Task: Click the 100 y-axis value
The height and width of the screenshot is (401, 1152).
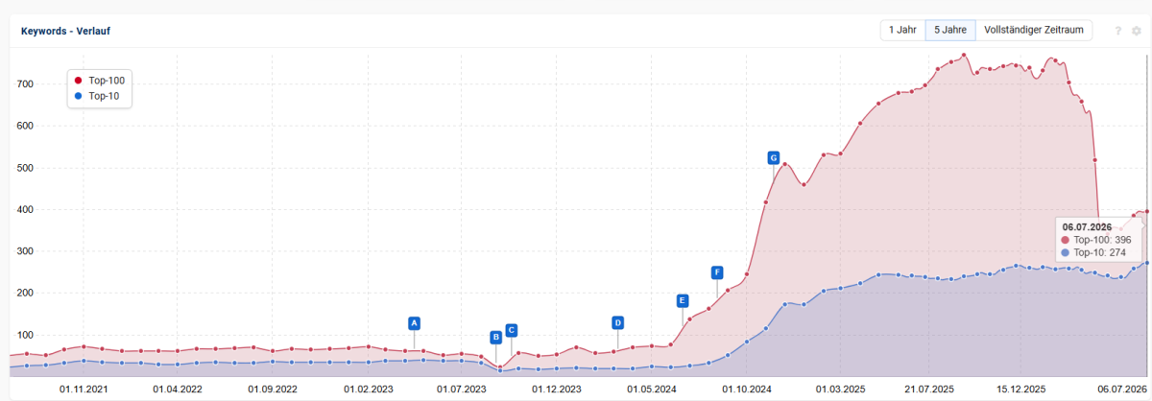Action: pos(24,335)
